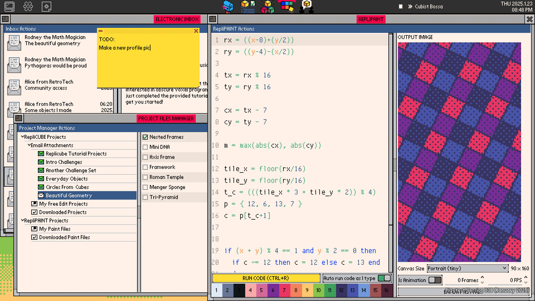Click the computer monitor icon top left
Screen dimensions: 535x301
(10, 6)
